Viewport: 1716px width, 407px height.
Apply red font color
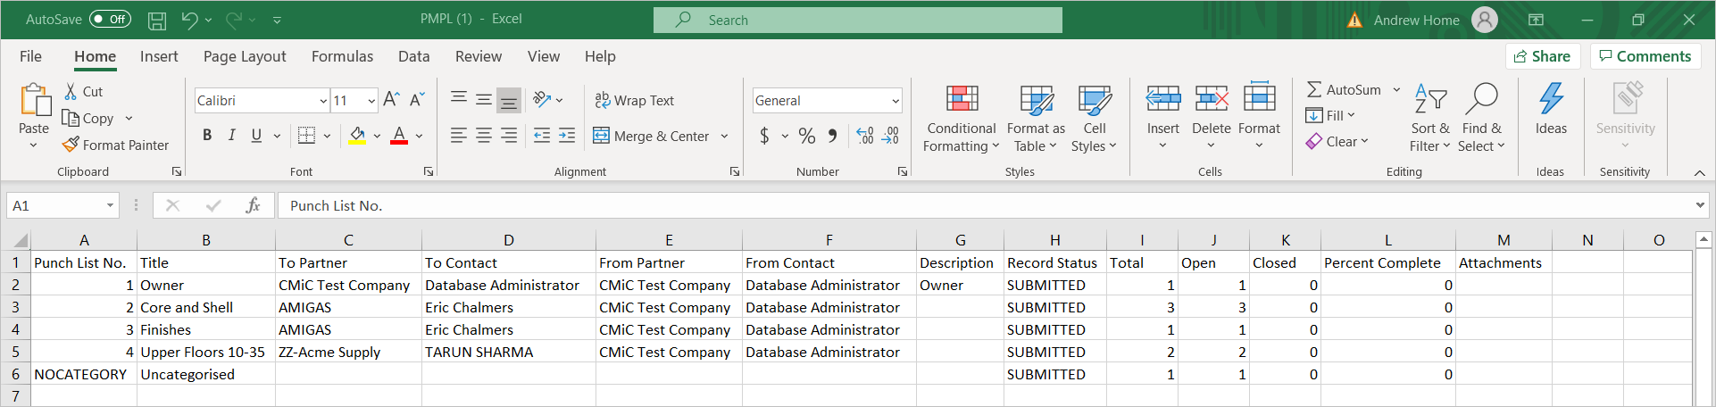click(x=399, y=136)
